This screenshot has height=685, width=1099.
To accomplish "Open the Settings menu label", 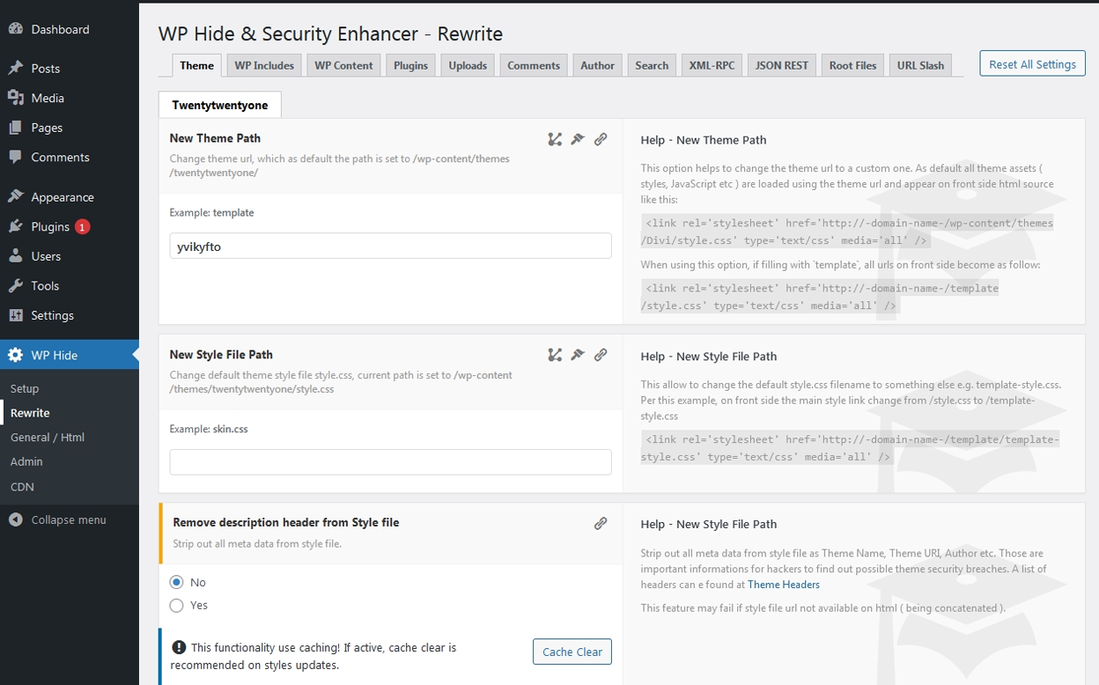I will click(53, 315).
